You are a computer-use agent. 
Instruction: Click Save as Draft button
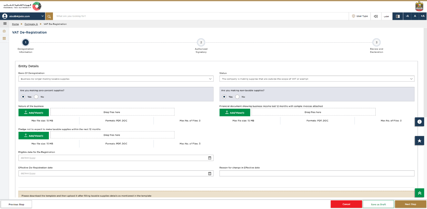[x=378, y=204]
